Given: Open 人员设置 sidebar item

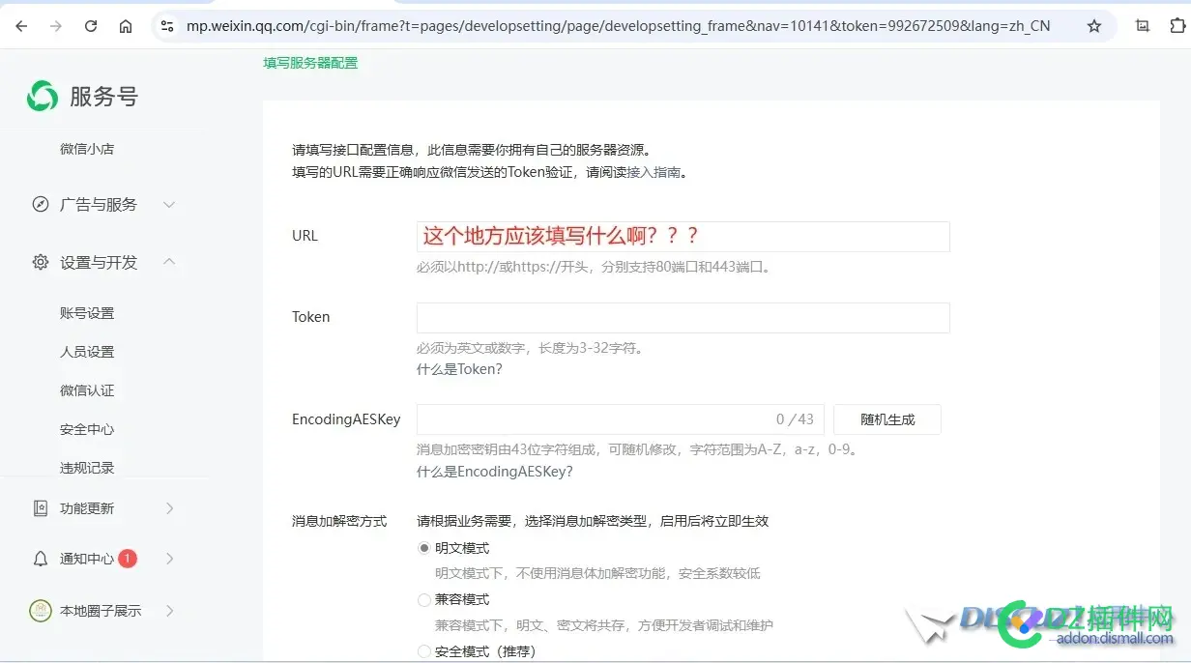Looking at the screenshot, I should point(87,352).
